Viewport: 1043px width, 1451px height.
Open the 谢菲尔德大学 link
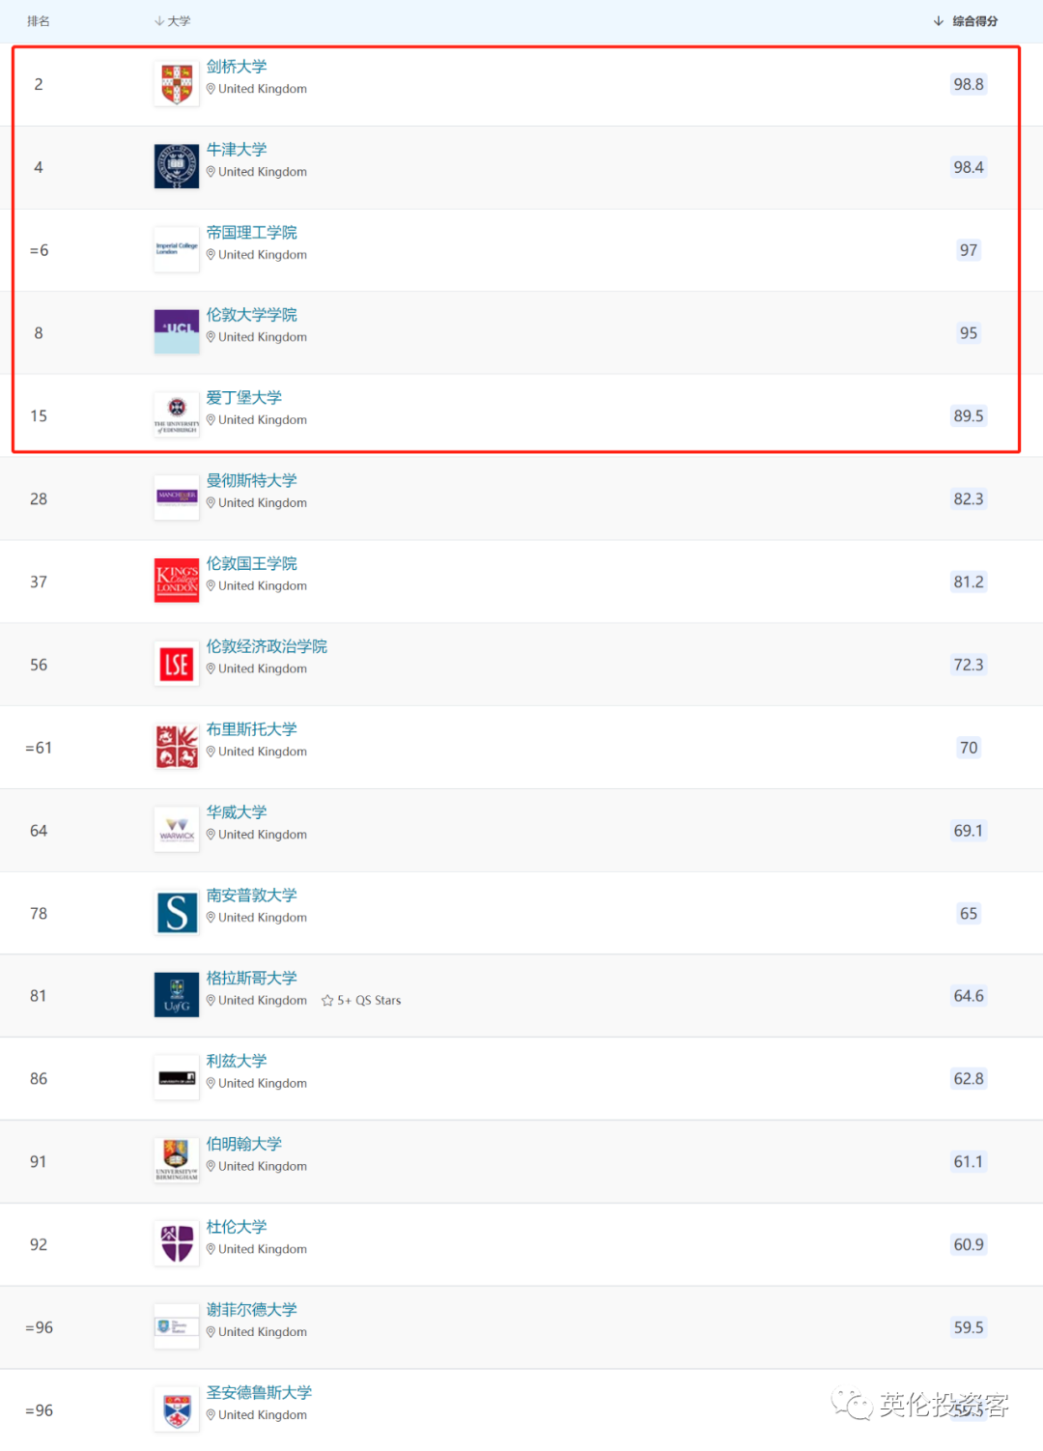252,1310
